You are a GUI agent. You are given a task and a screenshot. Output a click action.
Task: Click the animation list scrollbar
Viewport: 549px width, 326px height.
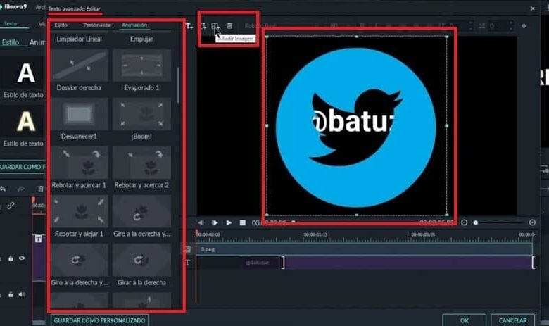coord(178,85)
